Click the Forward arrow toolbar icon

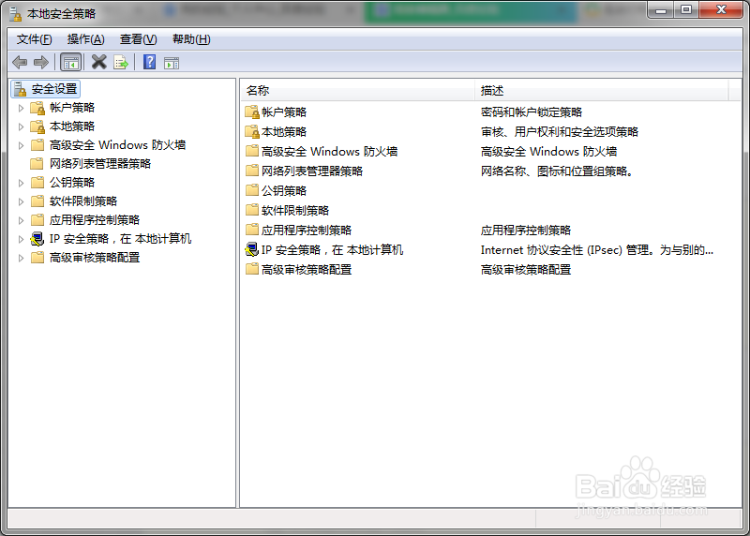coord(41,62)
